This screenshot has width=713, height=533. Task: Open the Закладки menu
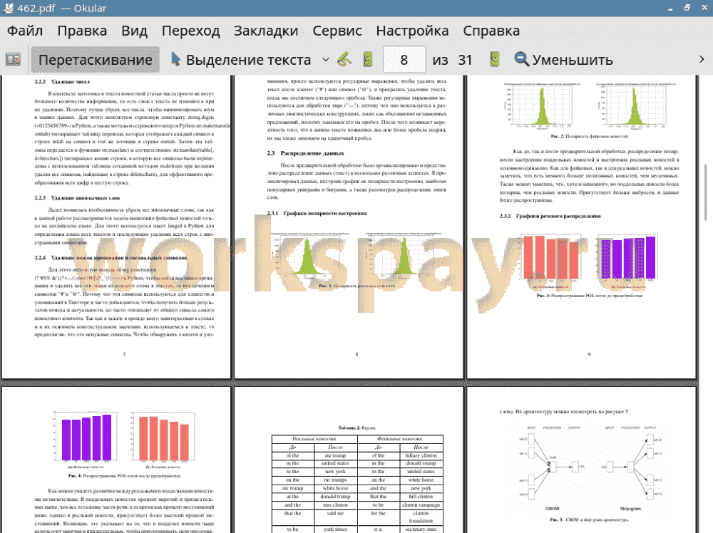pos(266,31)
